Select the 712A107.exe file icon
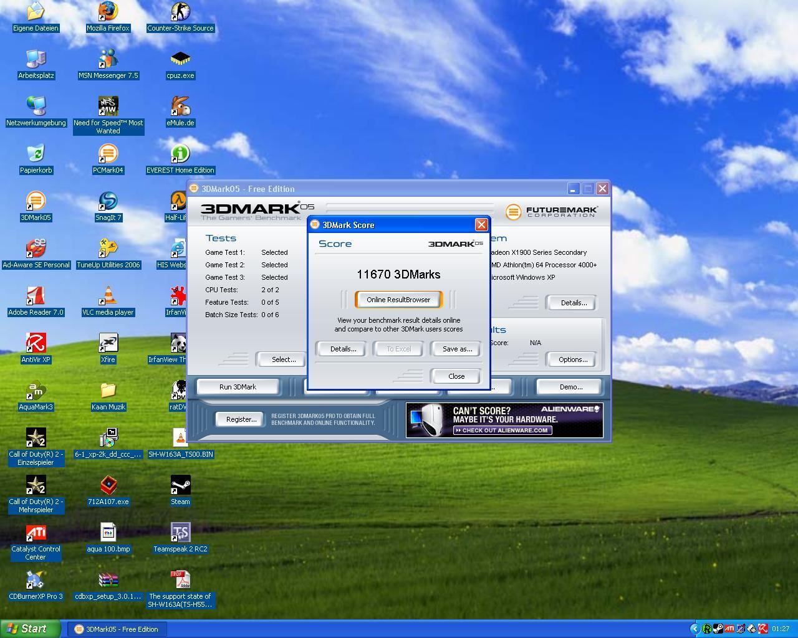The width and height of the screenshot is (798, 638). [x=108, y=485]
